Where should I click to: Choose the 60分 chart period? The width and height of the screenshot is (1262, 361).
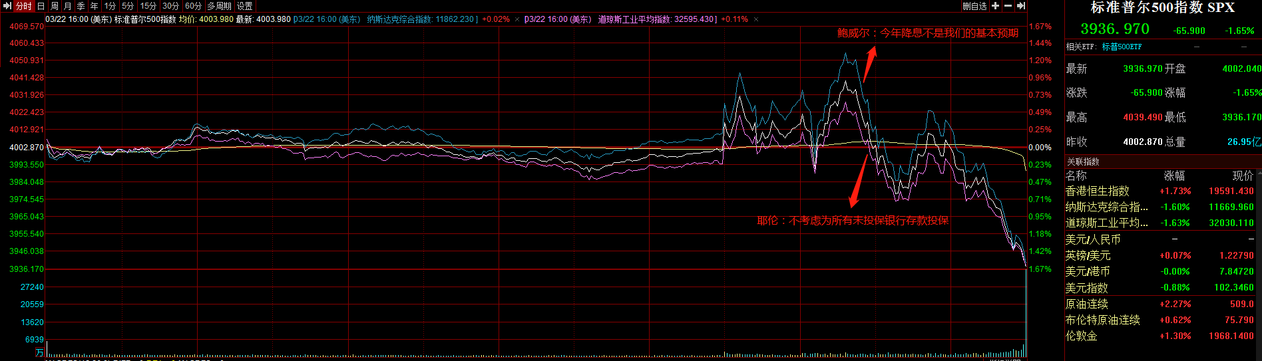193,6
